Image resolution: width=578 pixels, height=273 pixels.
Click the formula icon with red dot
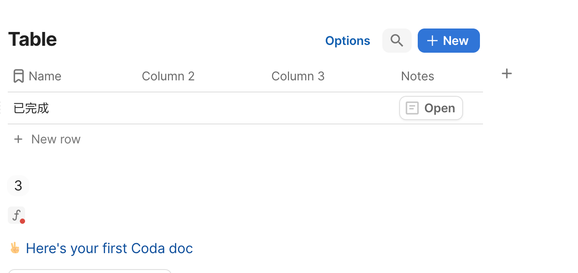click(x=16, y=215)
